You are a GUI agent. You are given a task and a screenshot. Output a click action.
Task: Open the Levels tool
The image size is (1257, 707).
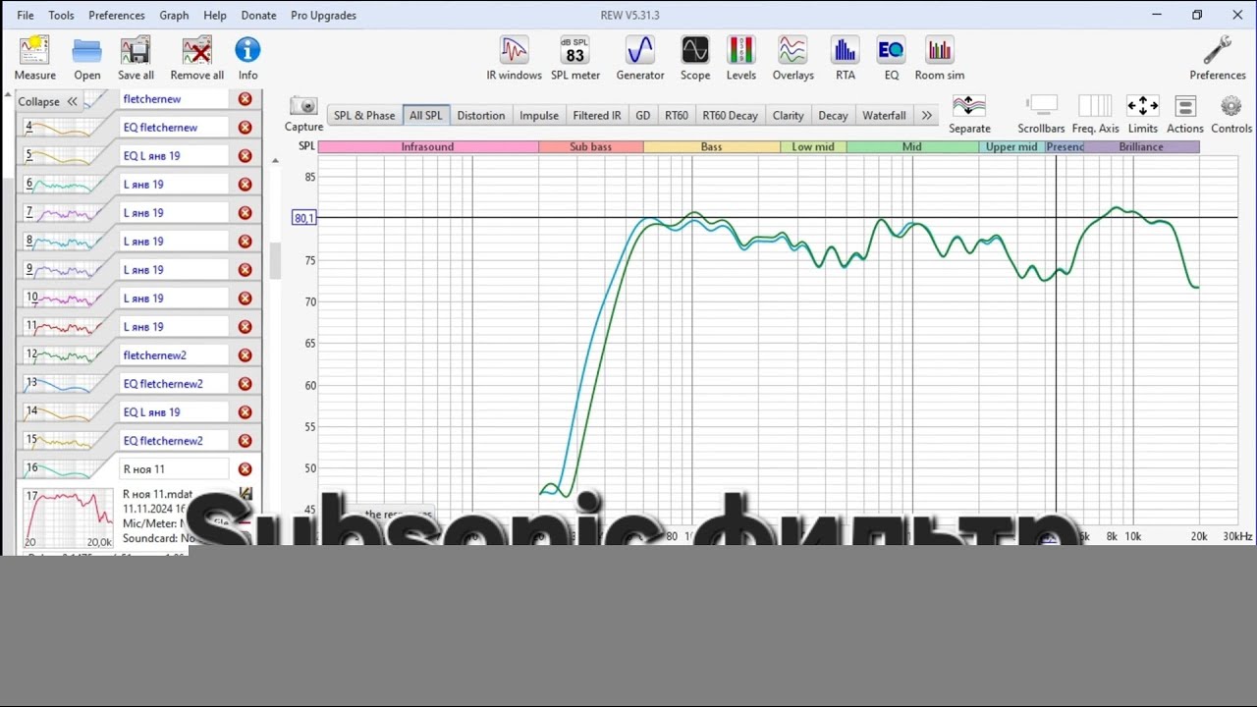pos(741,58)
